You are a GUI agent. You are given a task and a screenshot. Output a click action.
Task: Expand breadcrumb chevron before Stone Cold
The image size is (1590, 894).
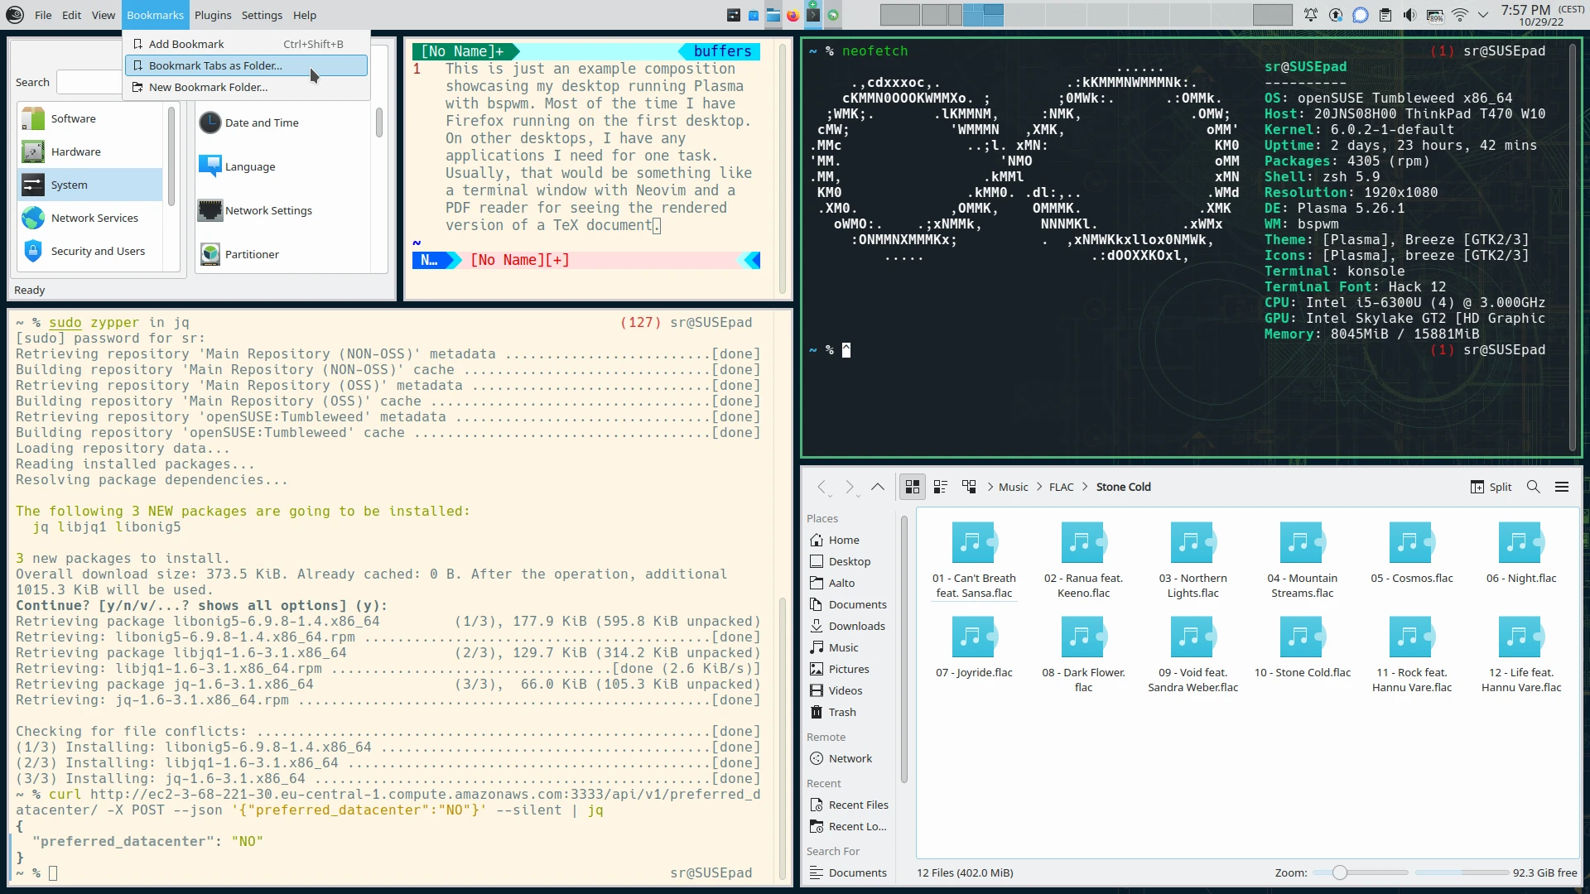(x=1085, y=487)
